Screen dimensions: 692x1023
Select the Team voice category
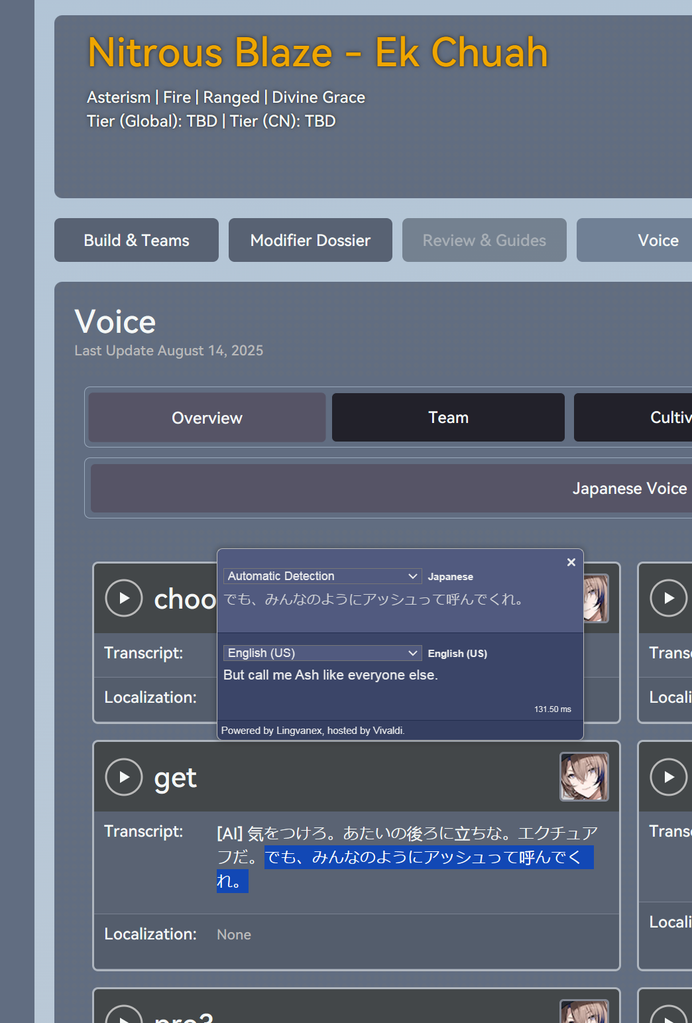coord(448,418)
